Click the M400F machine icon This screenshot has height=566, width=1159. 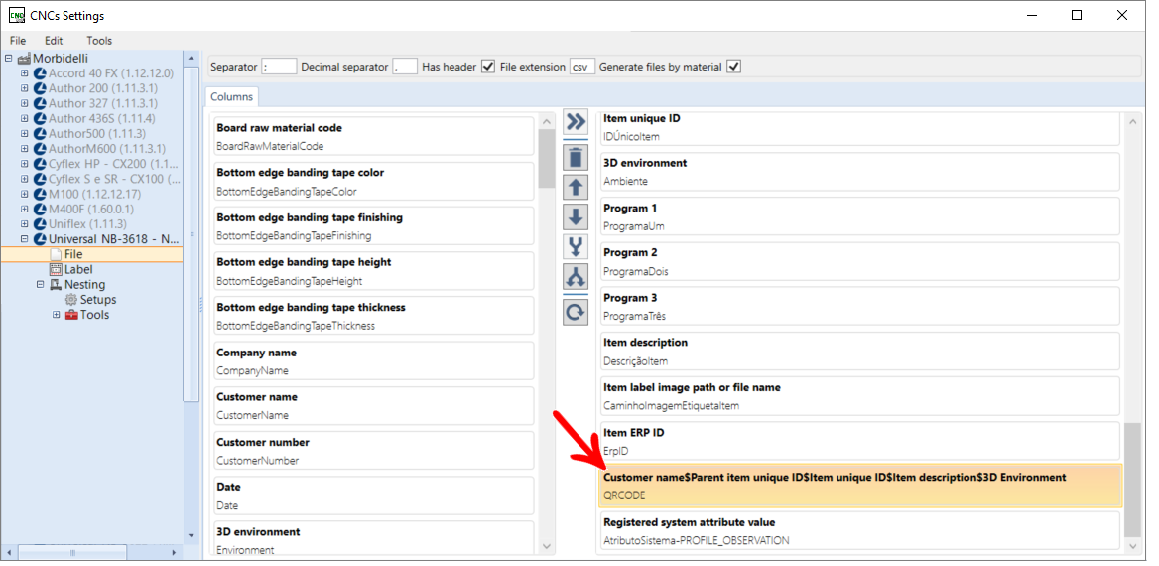coord(40,209)
